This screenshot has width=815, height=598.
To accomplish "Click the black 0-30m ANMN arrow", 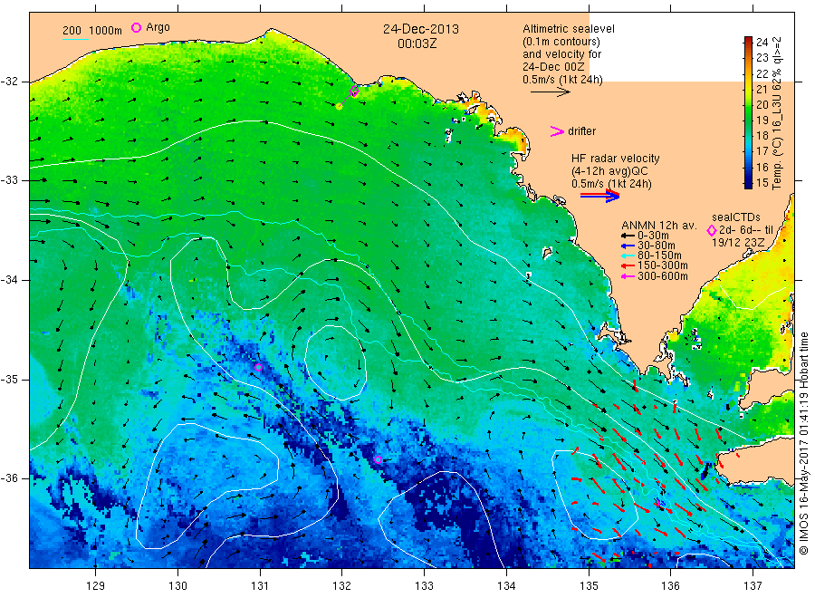I will pos(628,236).
